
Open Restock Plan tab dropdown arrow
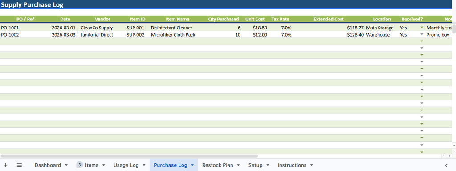click(x=238, y=165)
